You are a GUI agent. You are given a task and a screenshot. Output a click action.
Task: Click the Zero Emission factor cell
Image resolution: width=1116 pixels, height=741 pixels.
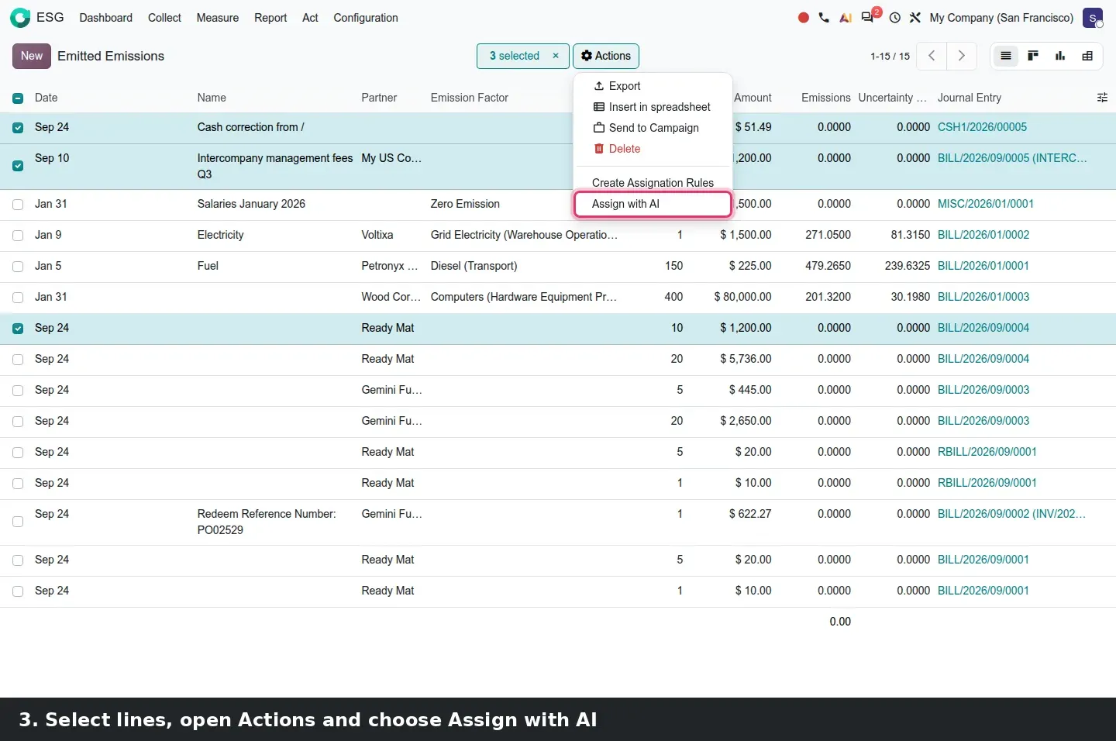(465, 204)
